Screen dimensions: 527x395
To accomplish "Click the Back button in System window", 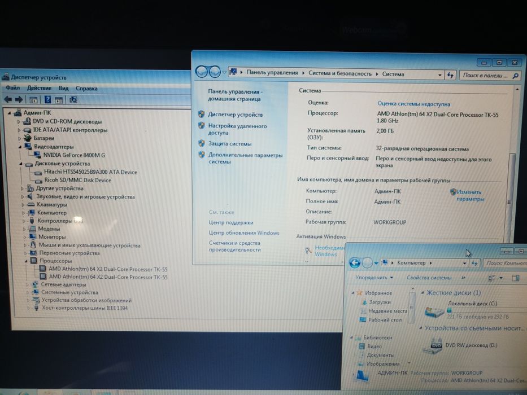I will (x=201, y=72).
